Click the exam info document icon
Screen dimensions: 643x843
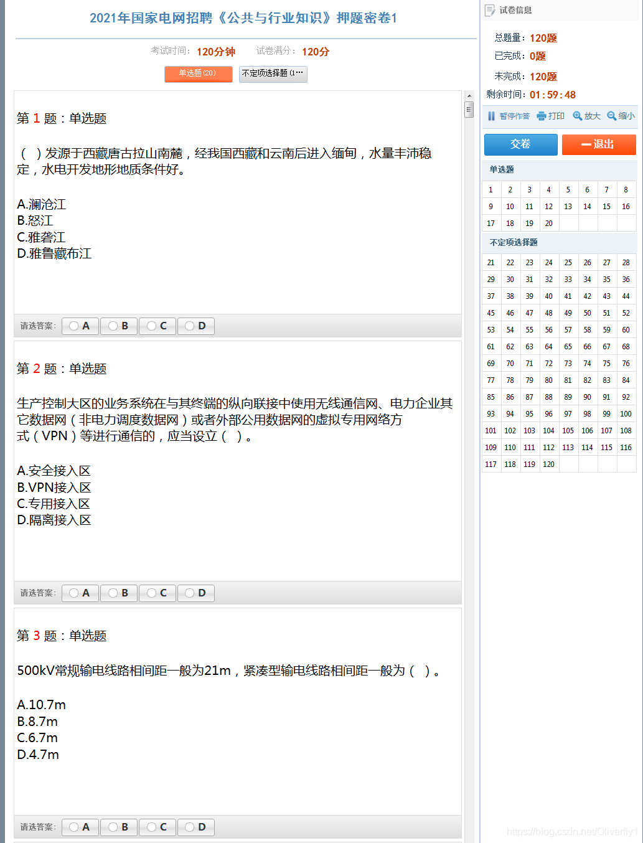coord(490,10)
